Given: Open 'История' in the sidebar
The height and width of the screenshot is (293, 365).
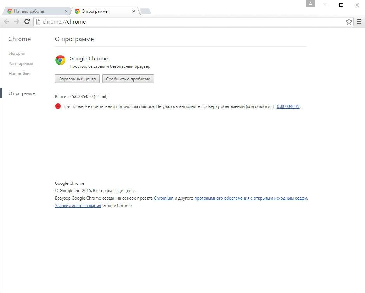Looking at the screenshot, I should pos(17,53).
